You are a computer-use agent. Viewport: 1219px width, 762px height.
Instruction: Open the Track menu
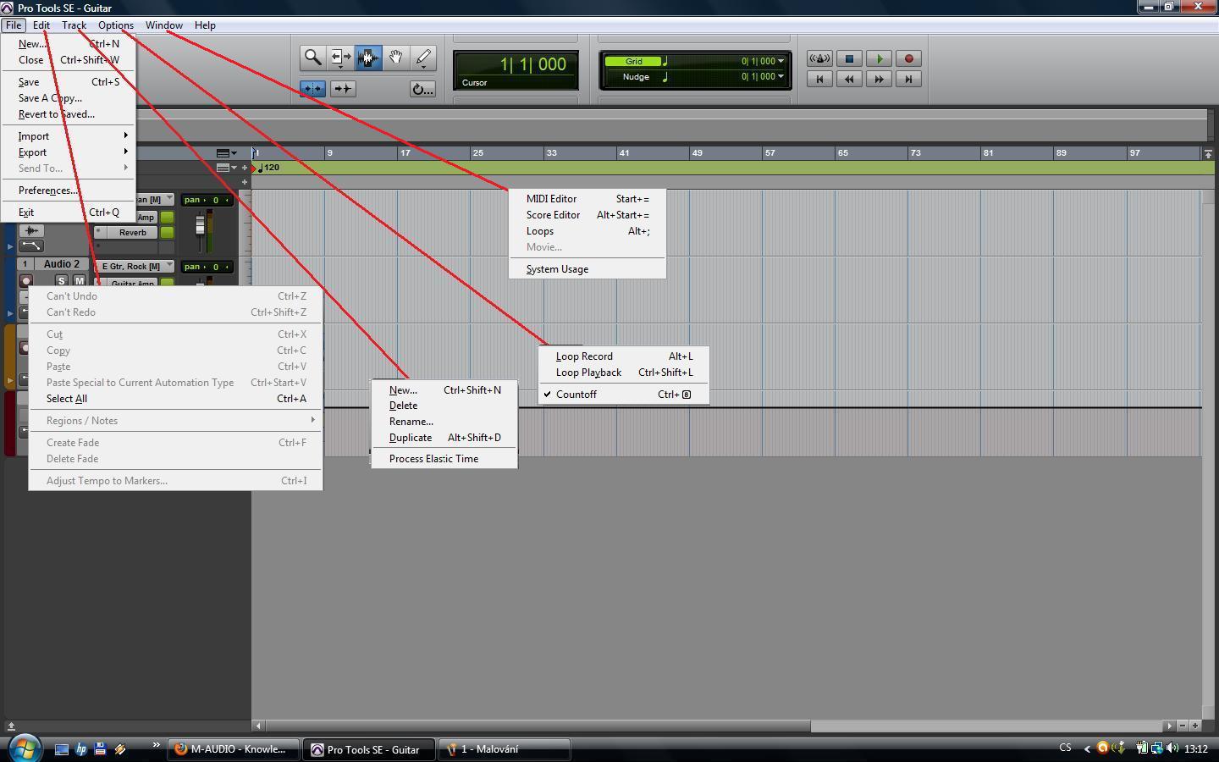[74, 25]
